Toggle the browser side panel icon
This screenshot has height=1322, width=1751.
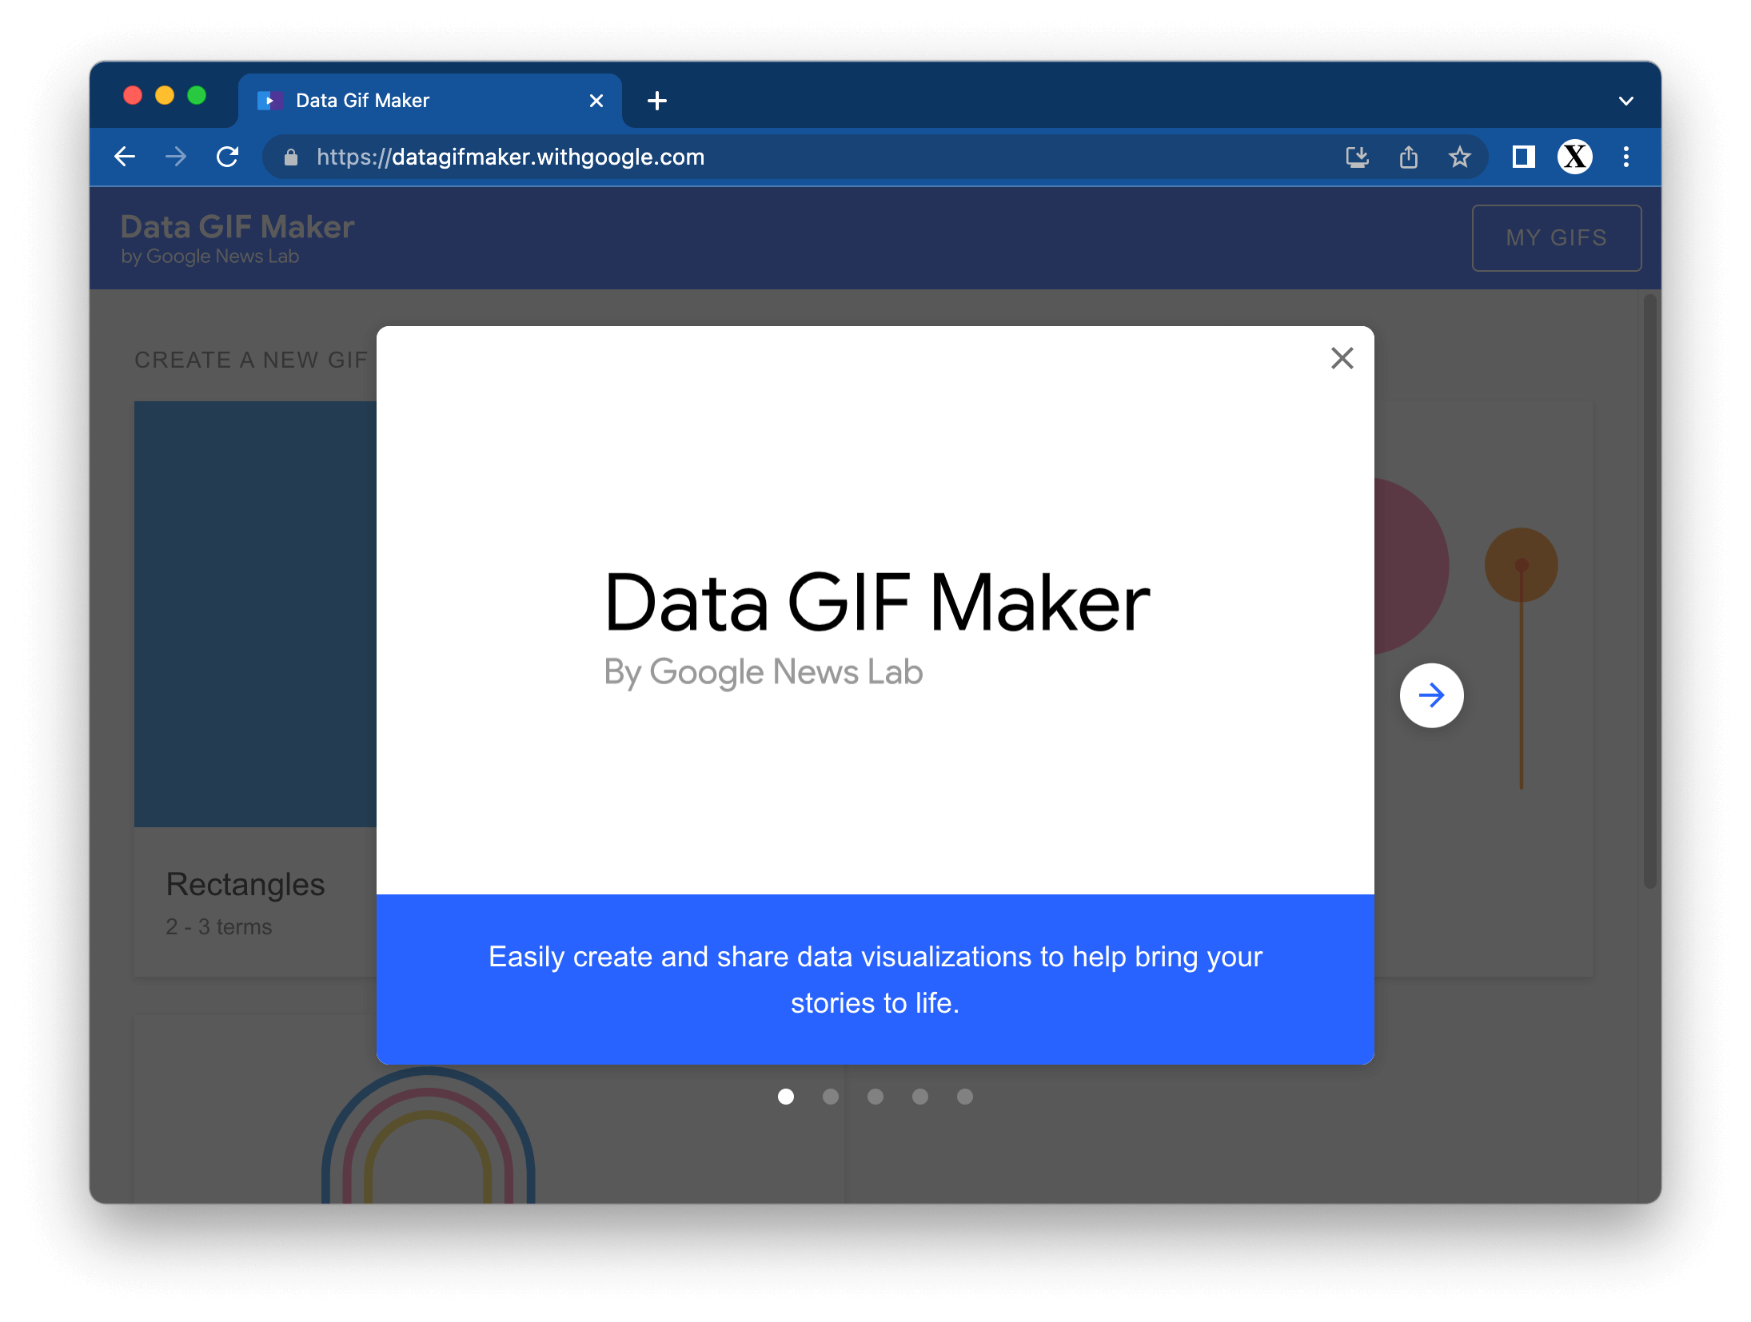click(x=1523, y=157)
